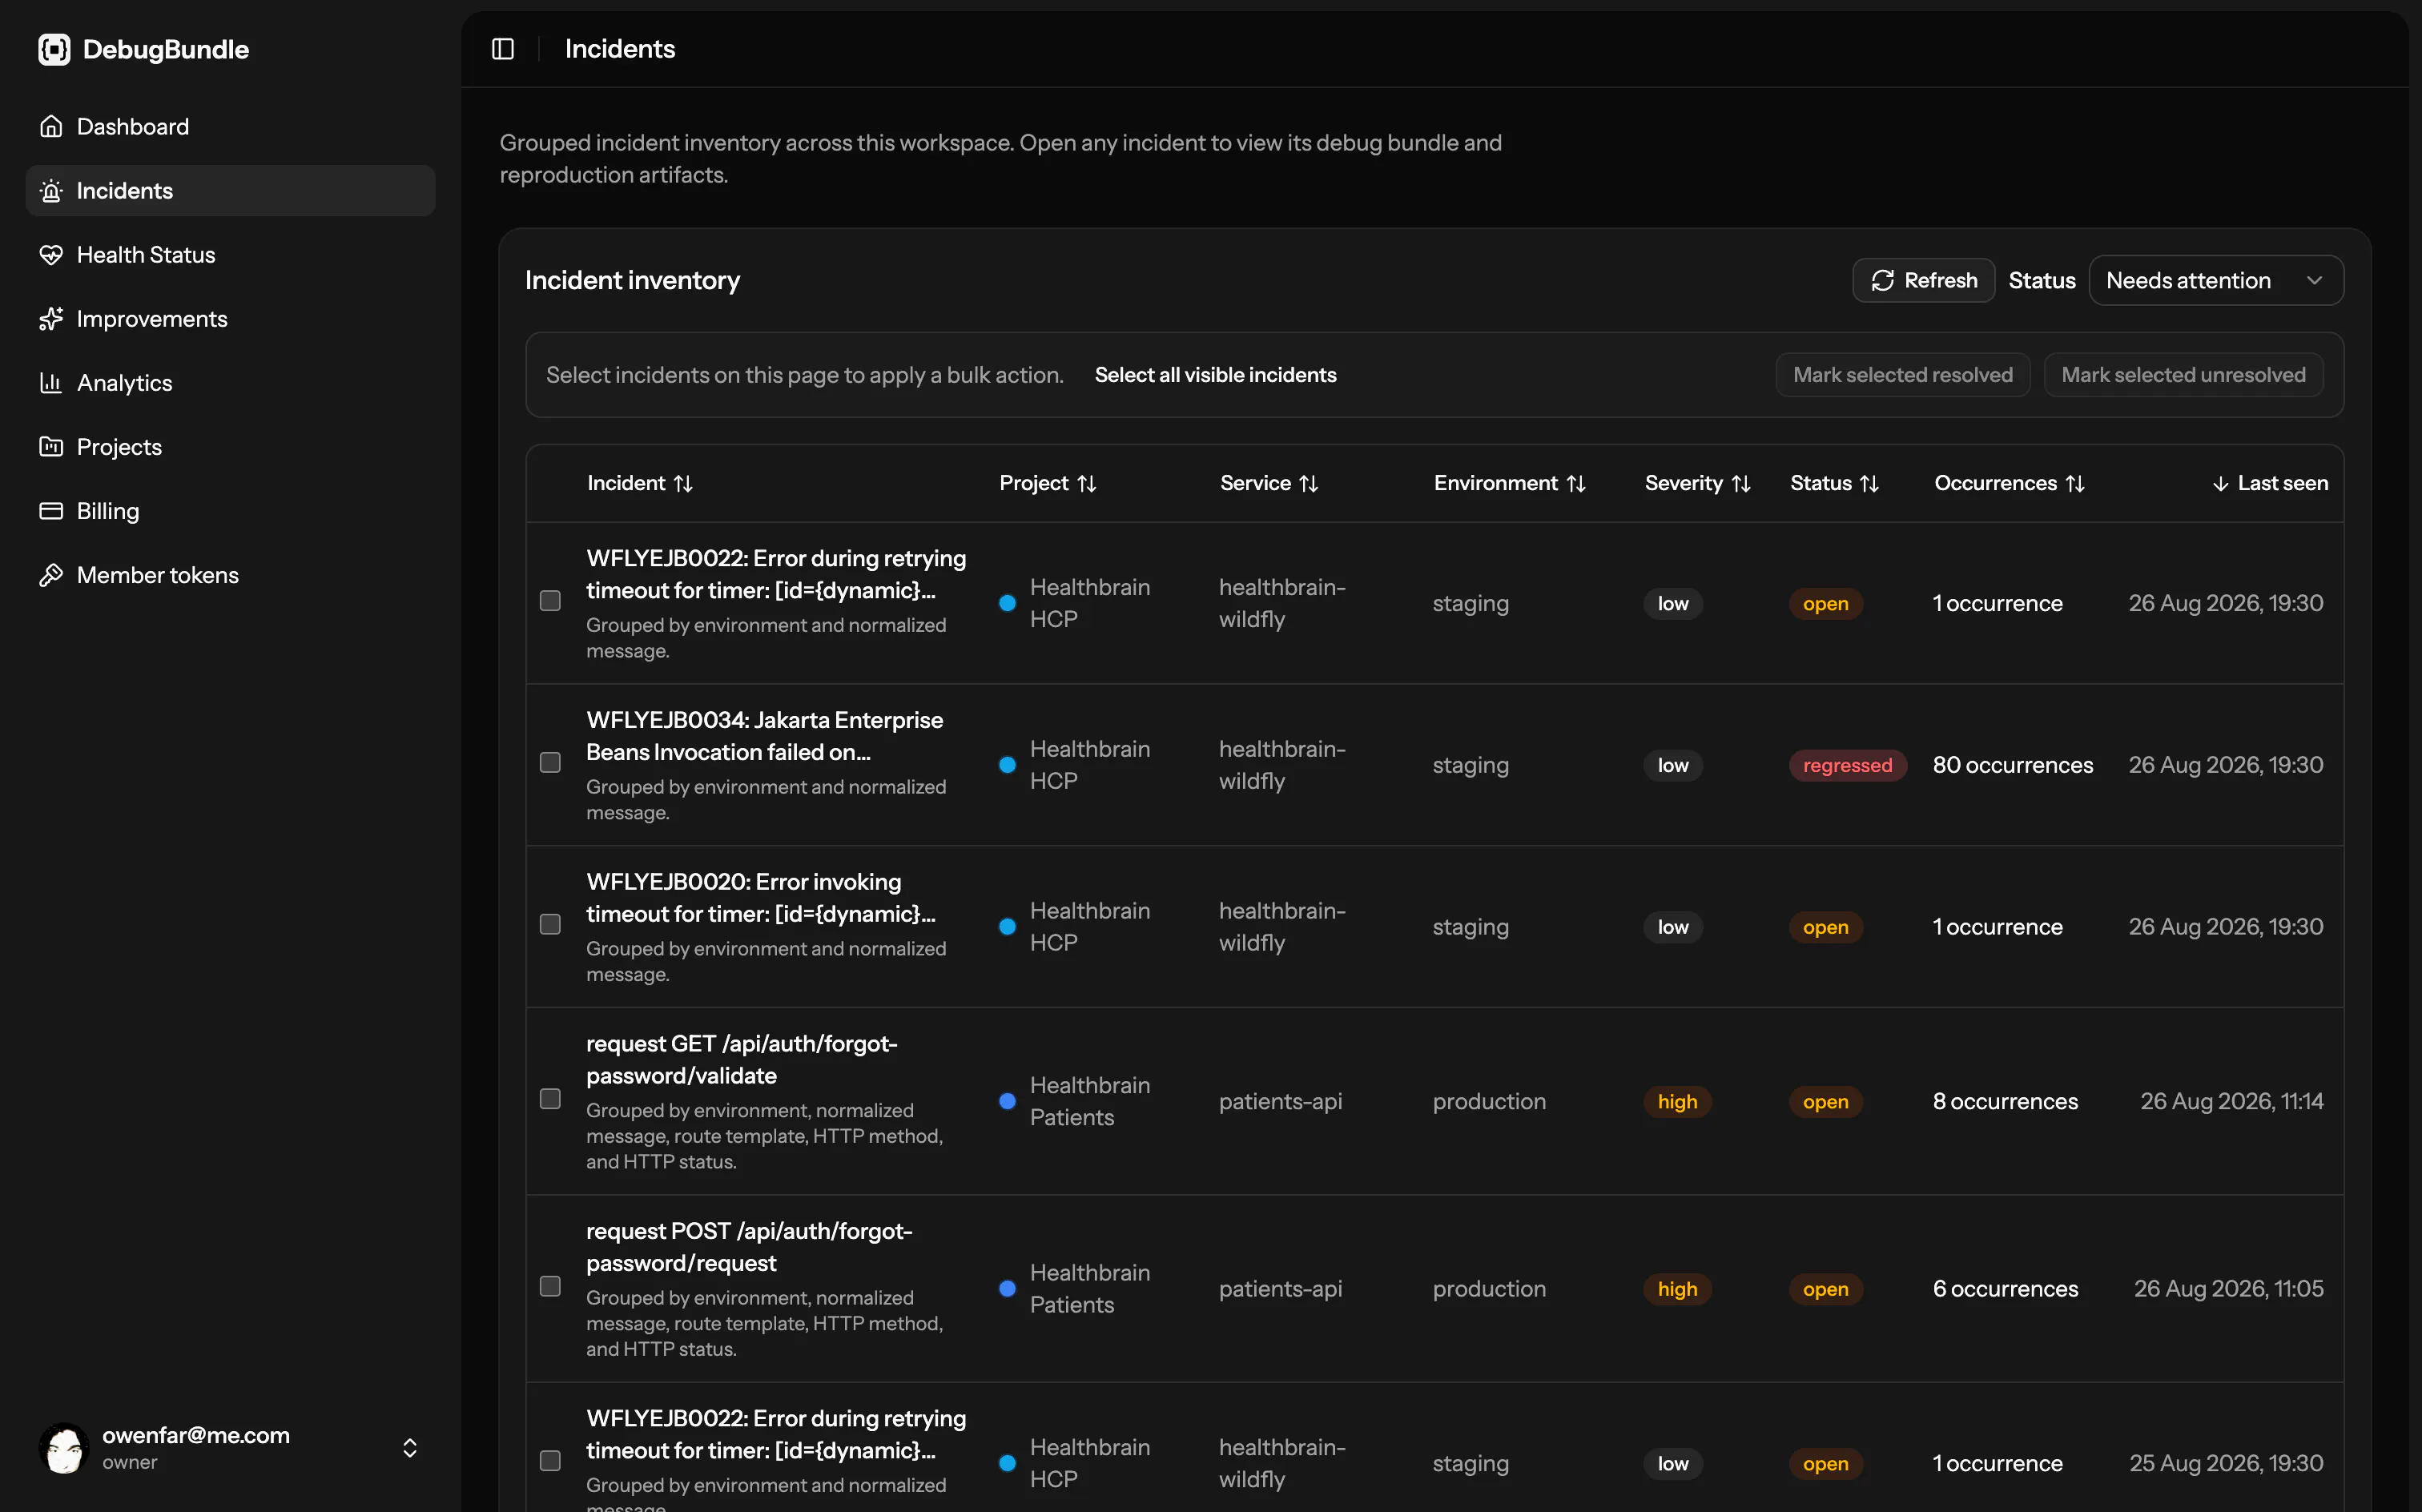Go to Health Status page
Screen dimensions: 2422x1512
(230, 255)
